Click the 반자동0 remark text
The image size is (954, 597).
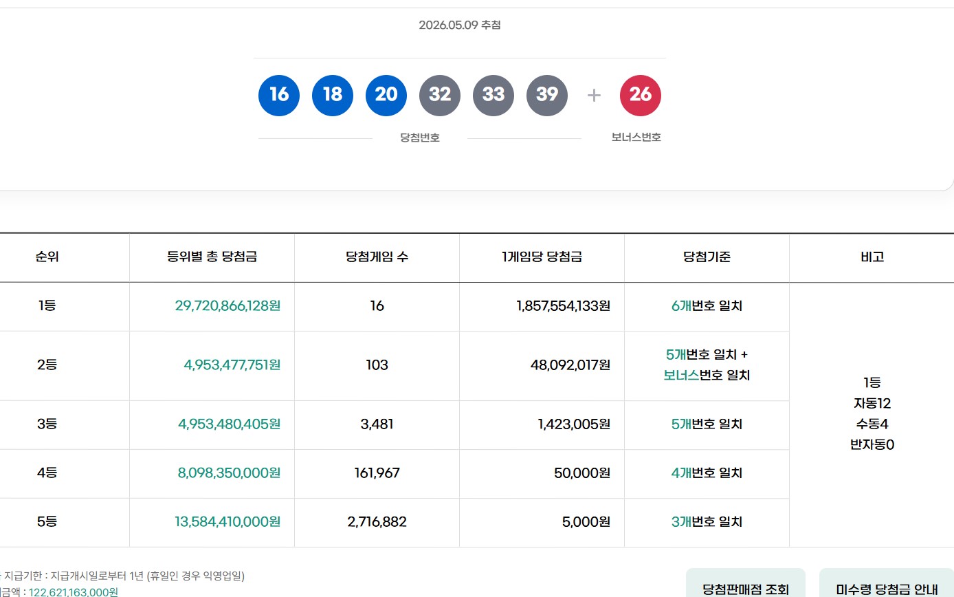(872, 445)
